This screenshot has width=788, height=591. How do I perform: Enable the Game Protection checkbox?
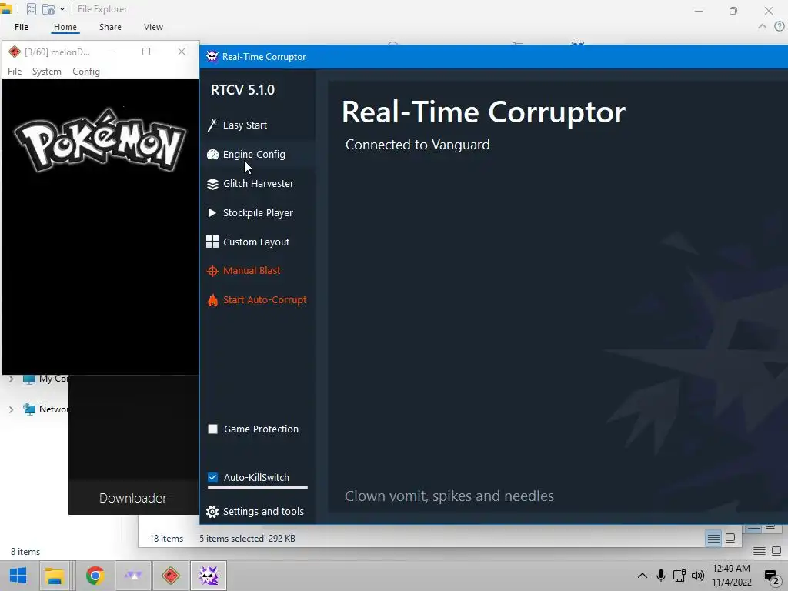pos(213,429)
